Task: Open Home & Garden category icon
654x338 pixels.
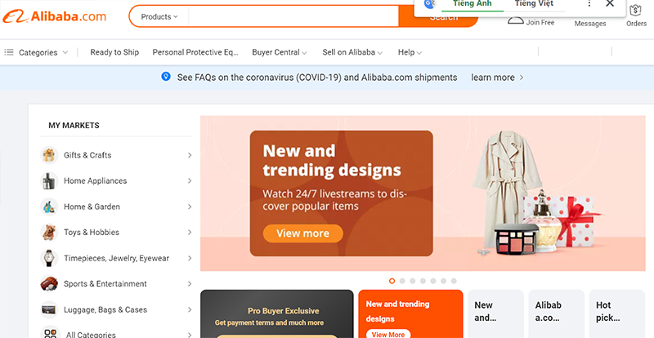Action: (x=49, y=207)
